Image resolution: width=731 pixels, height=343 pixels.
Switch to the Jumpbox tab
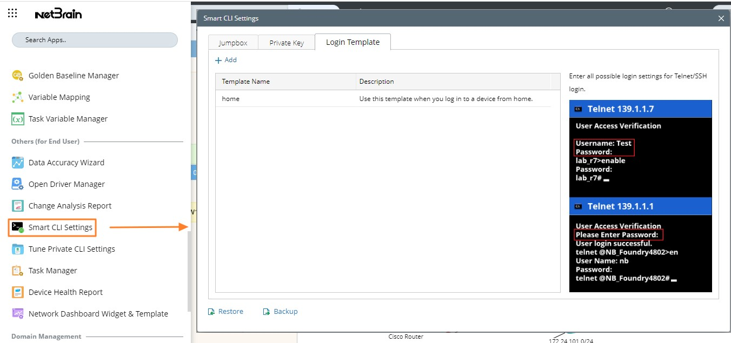[x=233, y=43]
